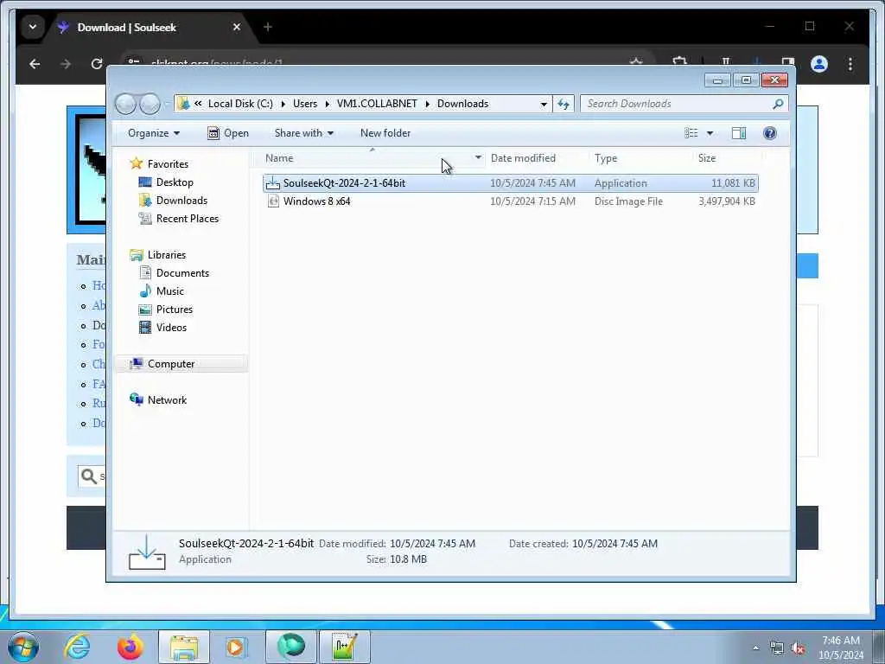The image size is (885, 664).
Task: Open Chrome three-dot menu
Action: click(850, 64)
